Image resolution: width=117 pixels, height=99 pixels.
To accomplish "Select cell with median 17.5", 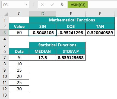I will click(43, 58).
